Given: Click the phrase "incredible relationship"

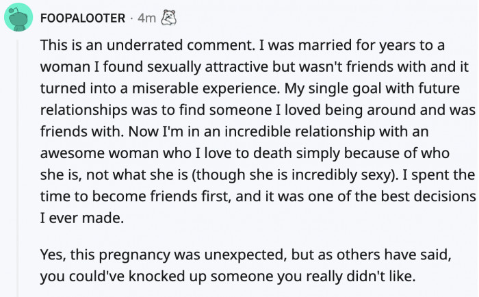Looking at the screenshot, I should click(x=290, y=132).
